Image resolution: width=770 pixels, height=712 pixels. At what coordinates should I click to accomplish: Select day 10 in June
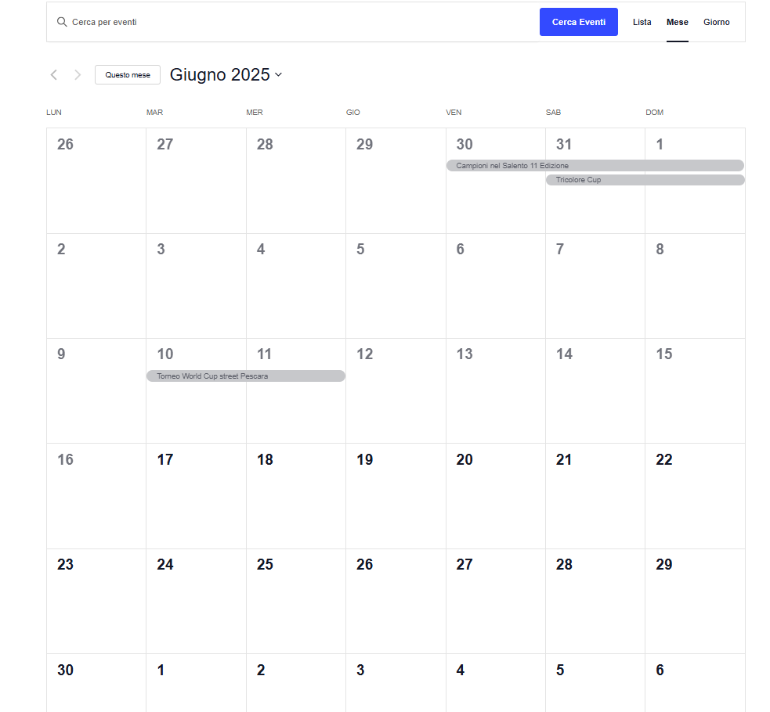coord(165,354)
